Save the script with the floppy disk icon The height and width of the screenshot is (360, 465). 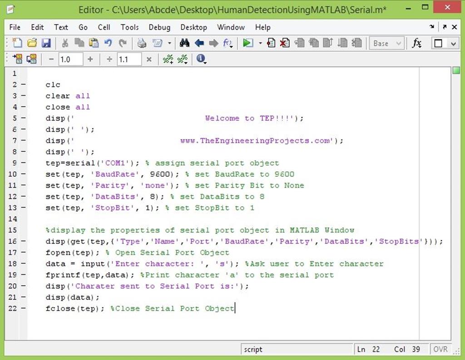(x=46, y=43)
